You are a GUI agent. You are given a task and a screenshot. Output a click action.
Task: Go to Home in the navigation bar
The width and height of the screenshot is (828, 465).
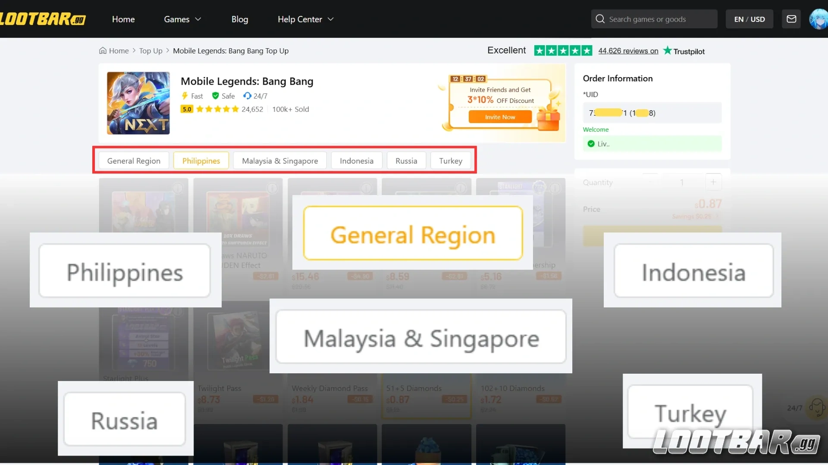tap(123, 19)
